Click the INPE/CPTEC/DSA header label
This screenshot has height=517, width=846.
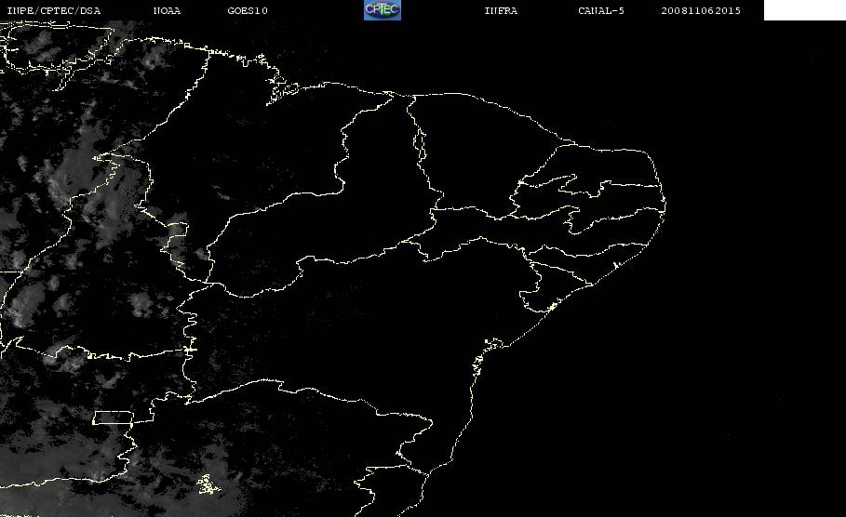tap(53, 10)
